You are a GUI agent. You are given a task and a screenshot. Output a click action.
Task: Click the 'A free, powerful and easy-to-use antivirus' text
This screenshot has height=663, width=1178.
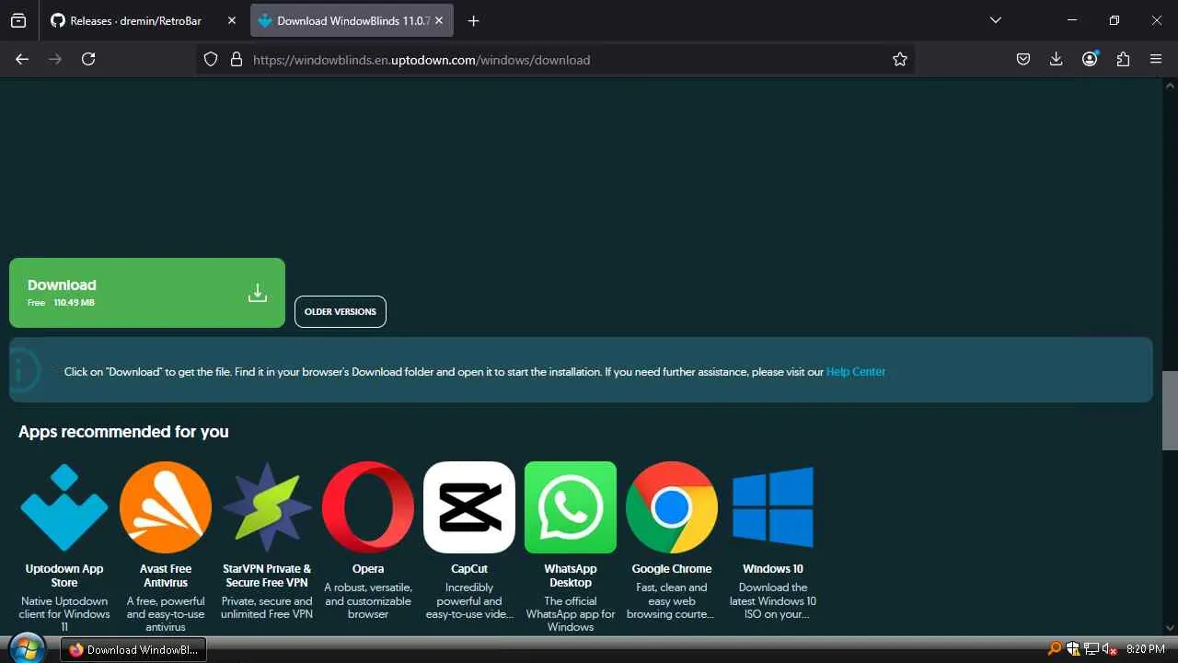tap(166, 614)
